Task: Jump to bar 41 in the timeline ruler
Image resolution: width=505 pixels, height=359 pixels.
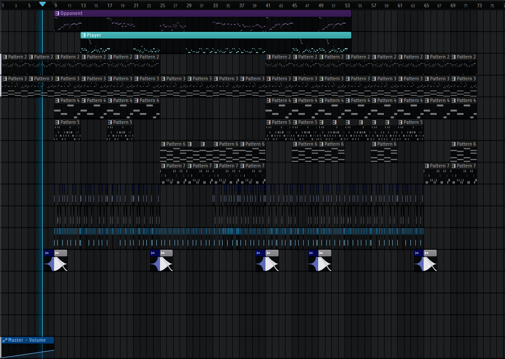Action: click(268, 5)
